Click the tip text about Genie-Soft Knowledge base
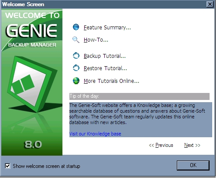217x178 pixels. click(137, 114)
